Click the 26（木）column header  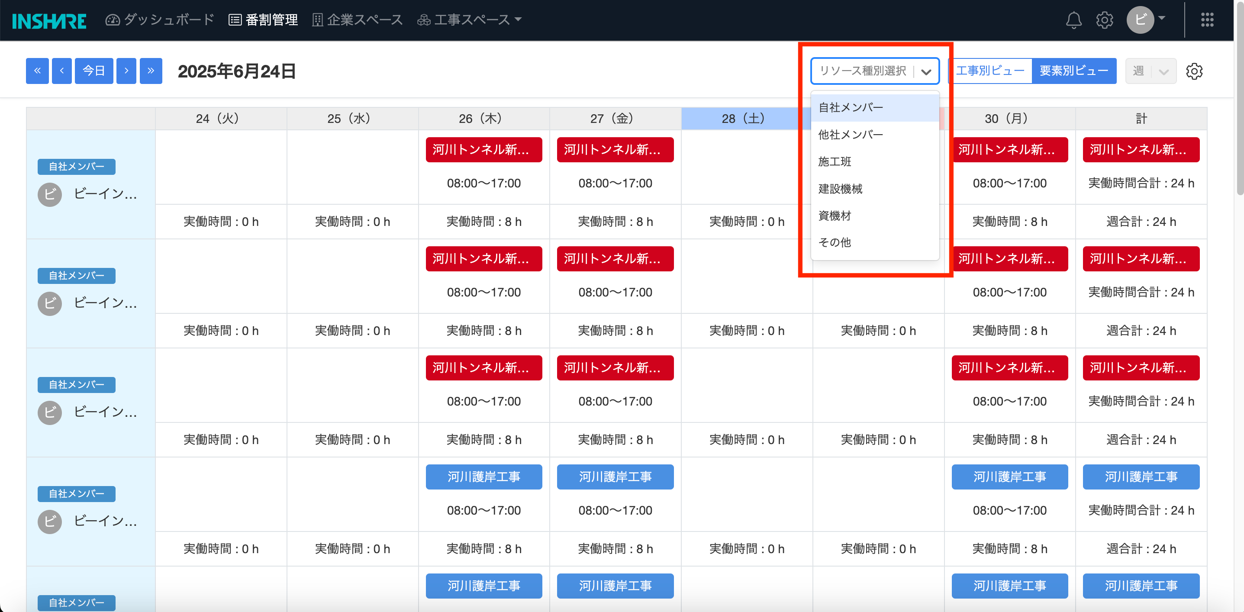point(484,119)
